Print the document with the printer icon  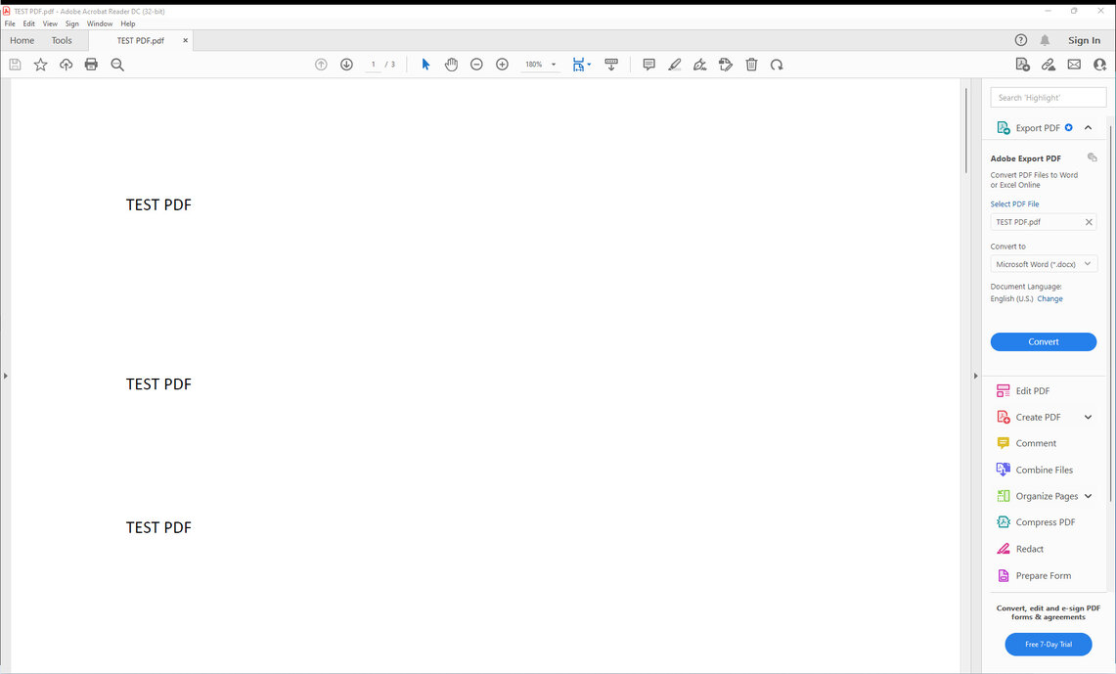(x=91, y=65)
